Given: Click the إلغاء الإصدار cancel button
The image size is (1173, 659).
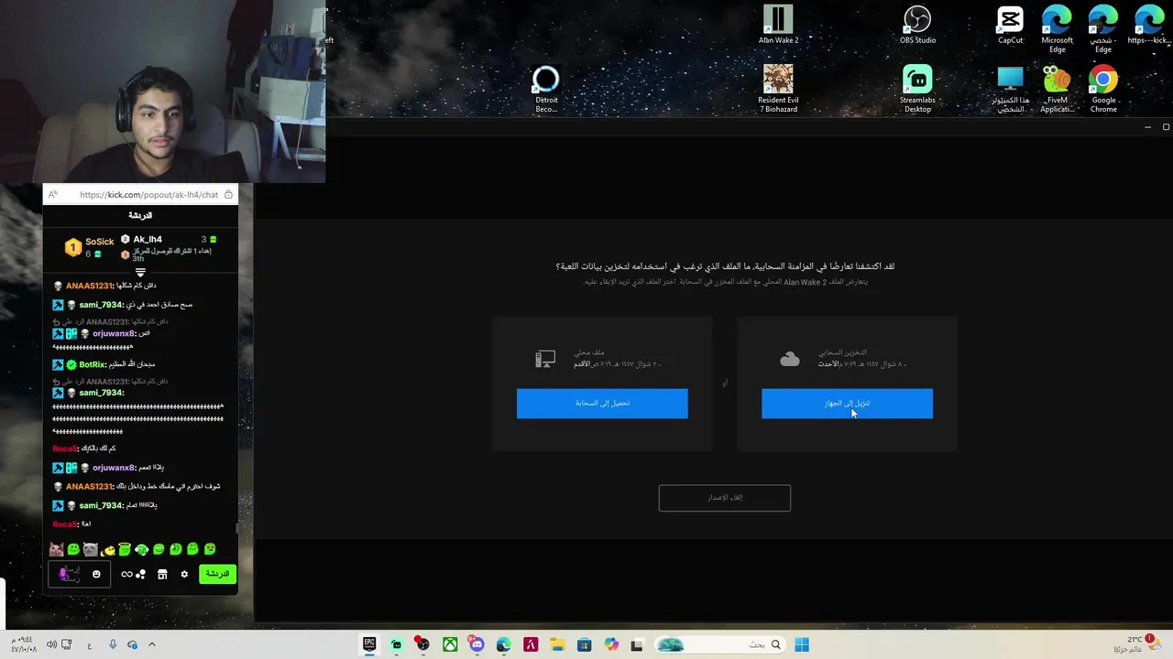Looking at the screenshot, I should [725, 498].
